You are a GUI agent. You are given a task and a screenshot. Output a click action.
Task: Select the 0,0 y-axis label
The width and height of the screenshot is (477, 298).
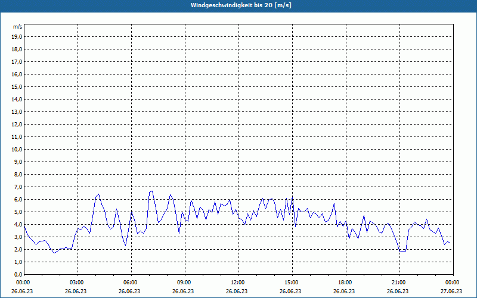[18, 275]
